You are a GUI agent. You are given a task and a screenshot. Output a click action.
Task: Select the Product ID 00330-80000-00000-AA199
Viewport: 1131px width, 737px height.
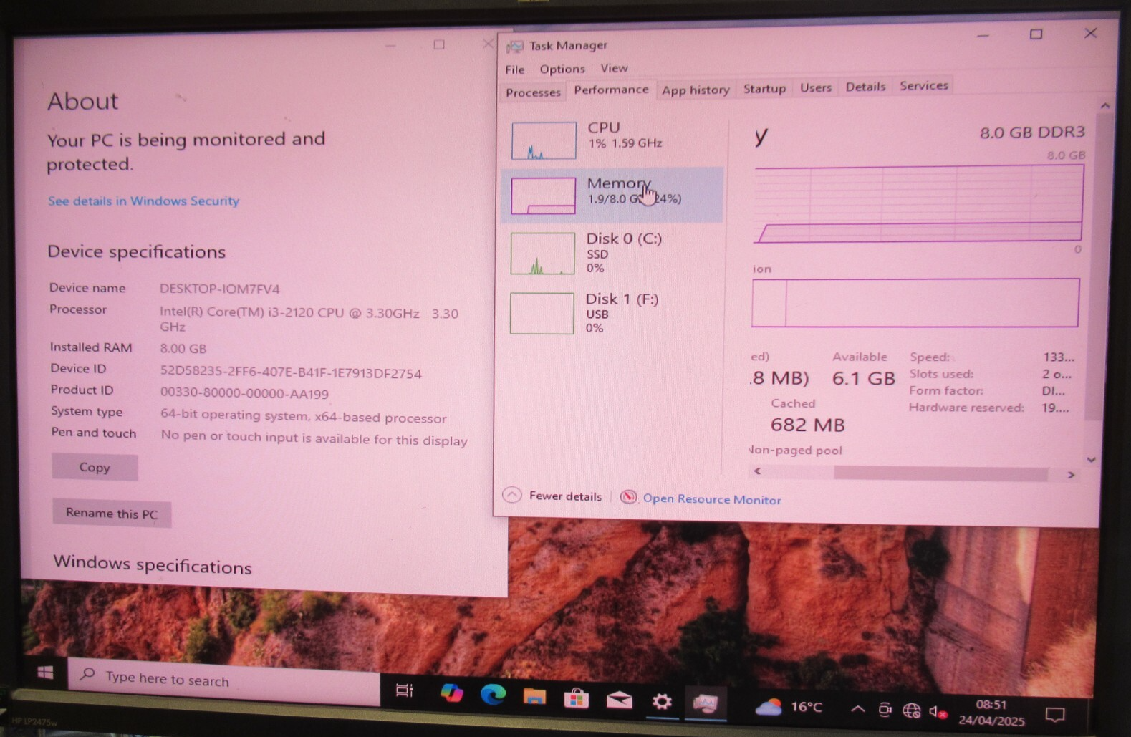tap(244, 394)
